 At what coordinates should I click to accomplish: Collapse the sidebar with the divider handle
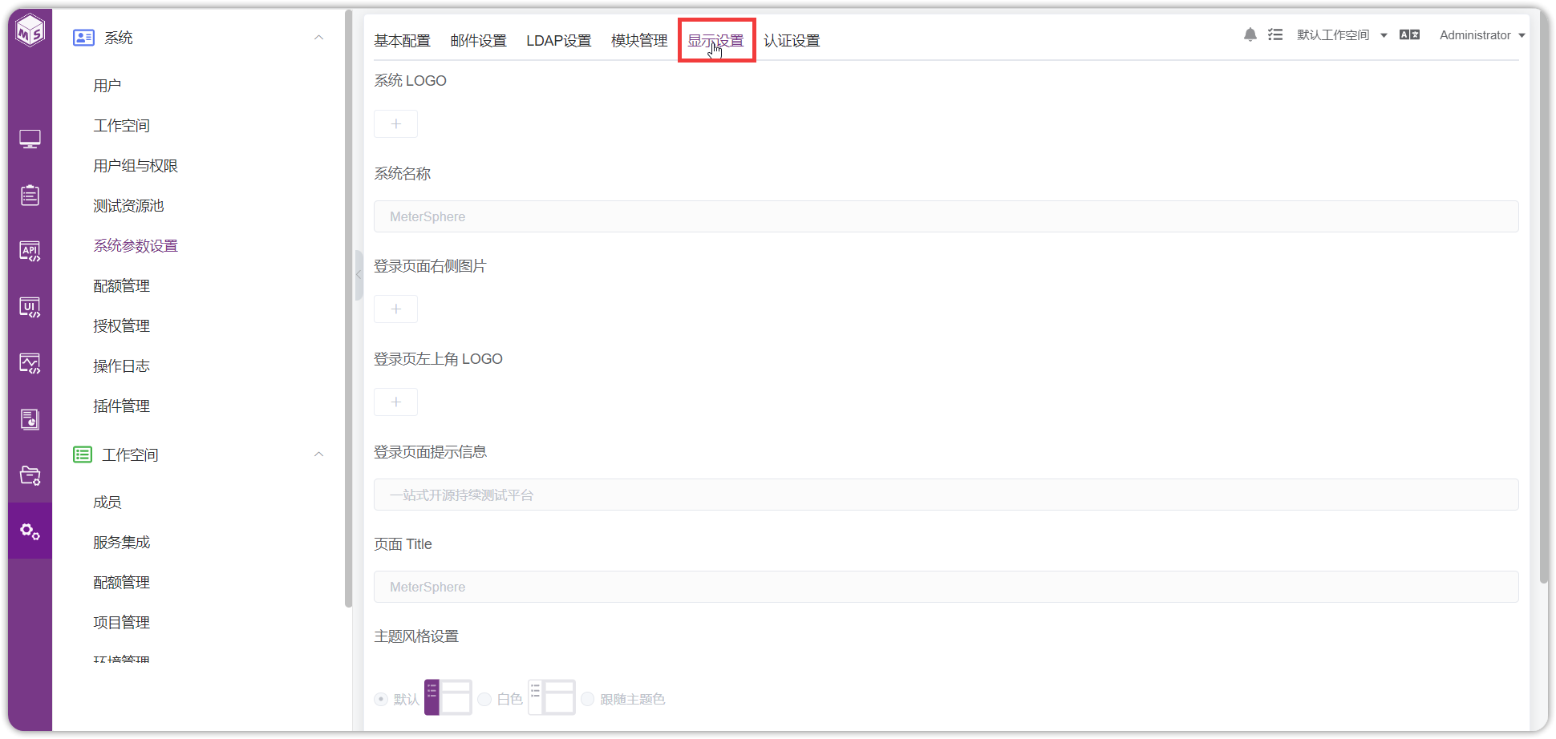[x=359, y=275]
